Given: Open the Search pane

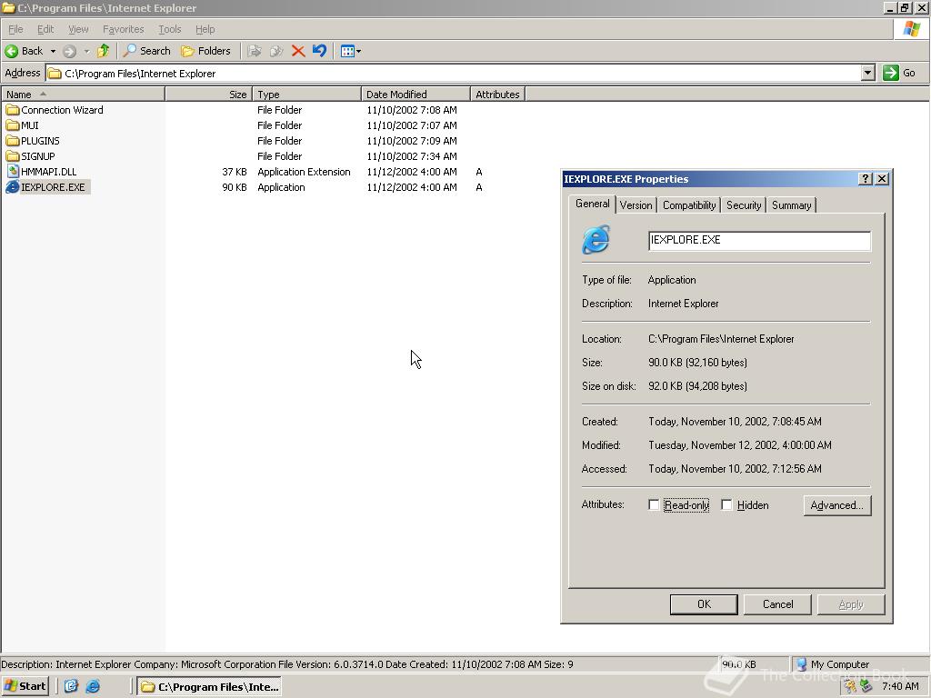Looking at the screenshot, I should point(146,51).
